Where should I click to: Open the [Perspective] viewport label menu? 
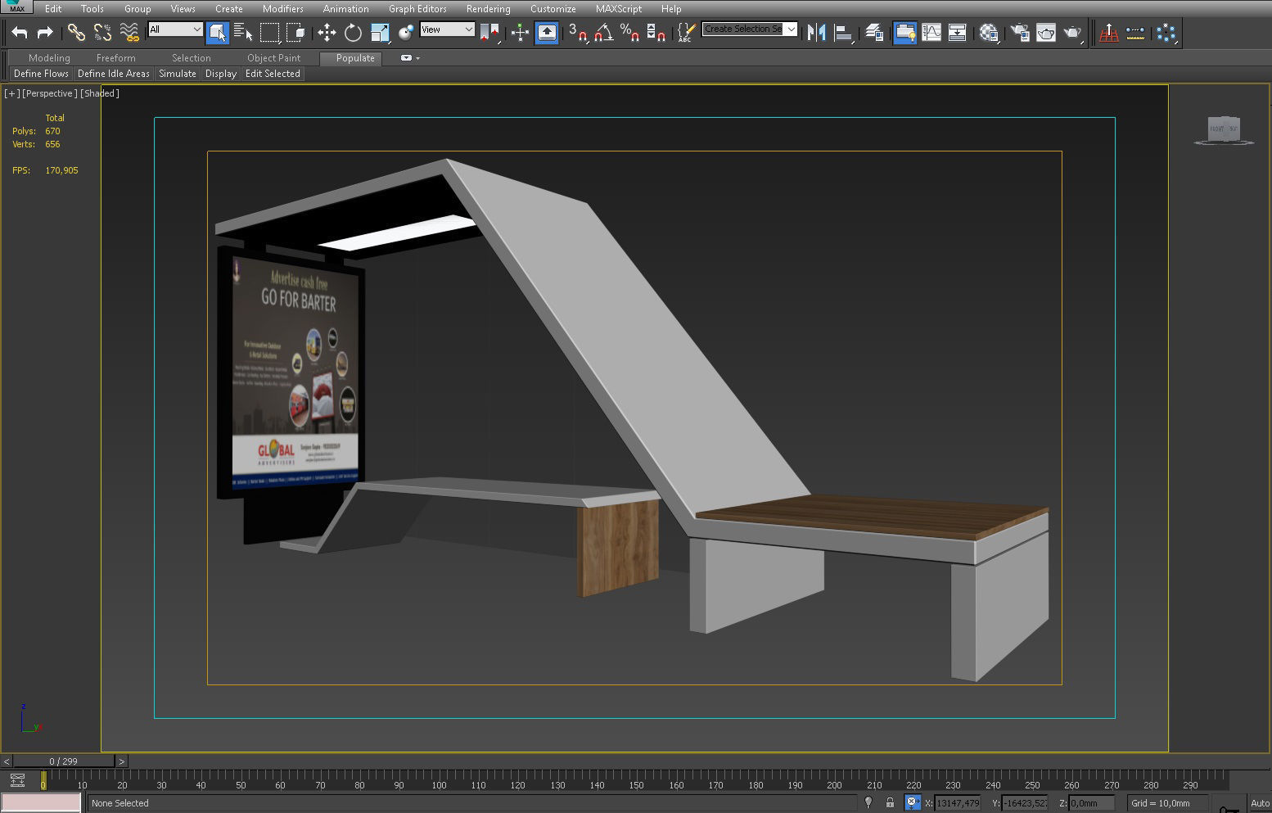point(50,93)
